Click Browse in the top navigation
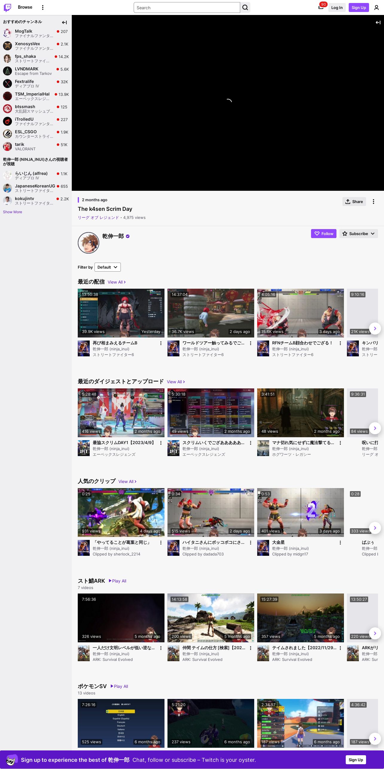Viewport: 384px width, 769px height. [x=25, y=7]
